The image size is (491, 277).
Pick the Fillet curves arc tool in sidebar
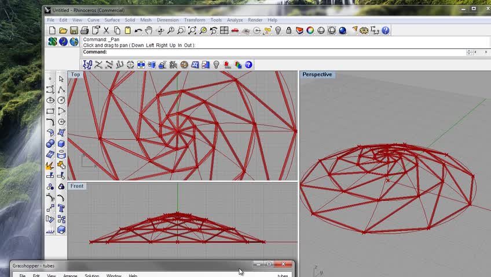(50, 122)
